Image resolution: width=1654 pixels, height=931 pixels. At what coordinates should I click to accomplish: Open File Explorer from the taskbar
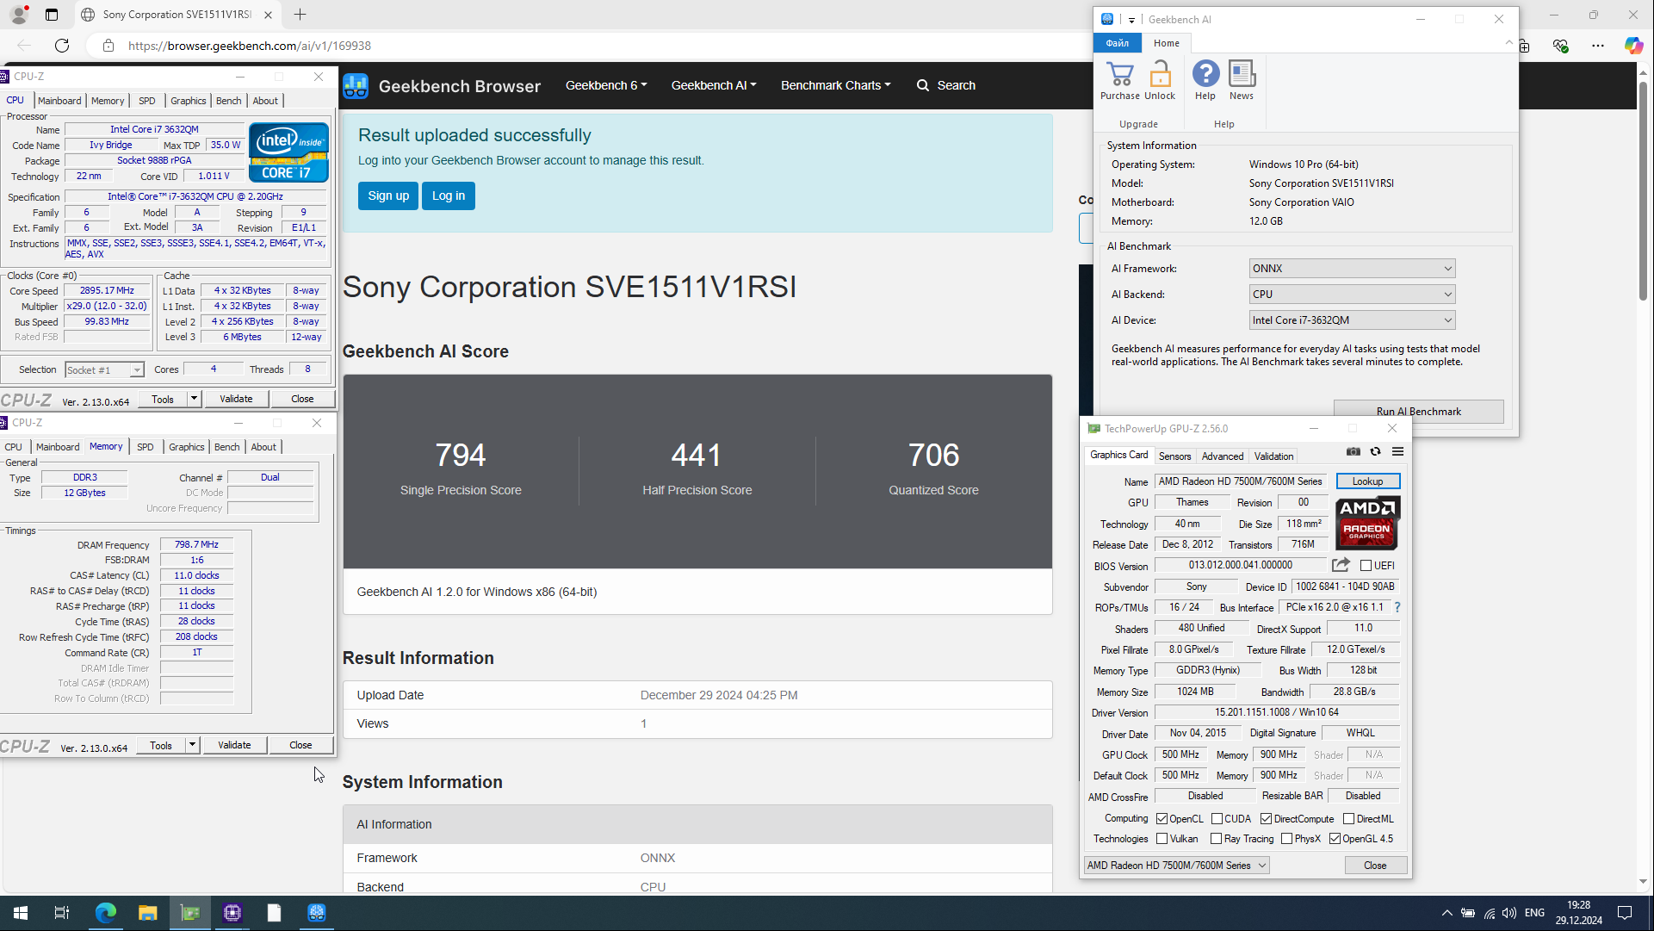(148, 913)
